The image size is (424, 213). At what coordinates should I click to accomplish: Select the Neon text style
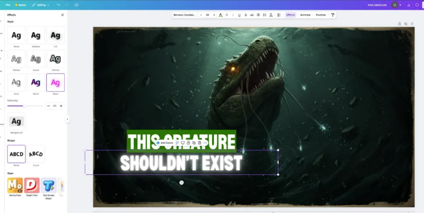pyautogui.click(x=55, y=83)
